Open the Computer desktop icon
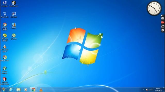Screen dimensions: 165x92 coord(5,4)
